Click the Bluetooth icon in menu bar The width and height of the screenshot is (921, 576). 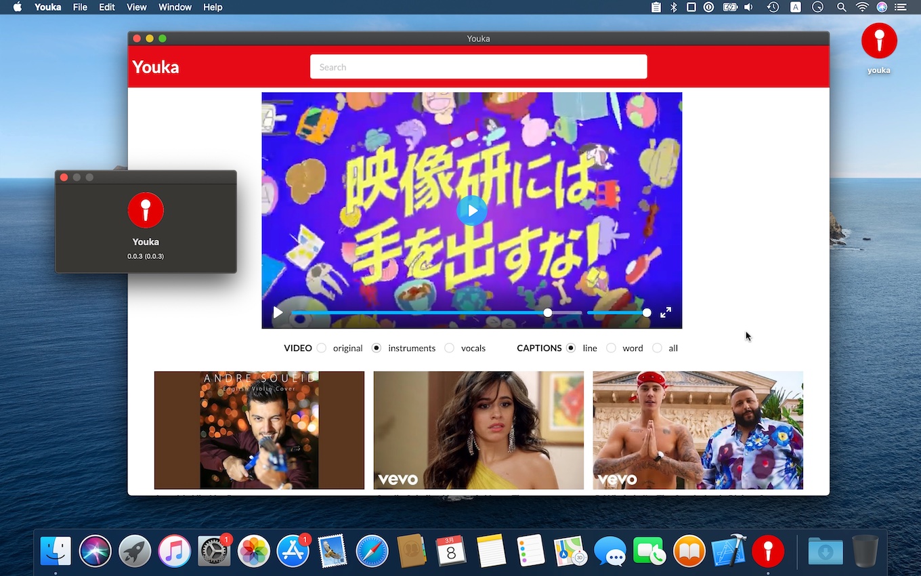point(673,7)
